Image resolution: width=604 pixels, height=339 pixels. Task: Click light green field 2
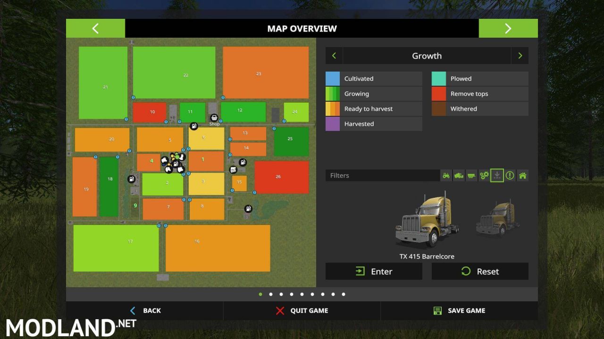[x=163, y=185]
